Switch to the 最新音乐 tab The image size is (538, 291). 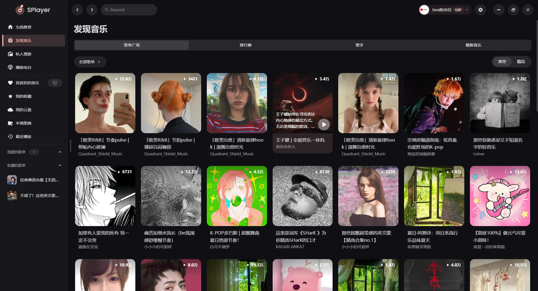pos(473,45)
